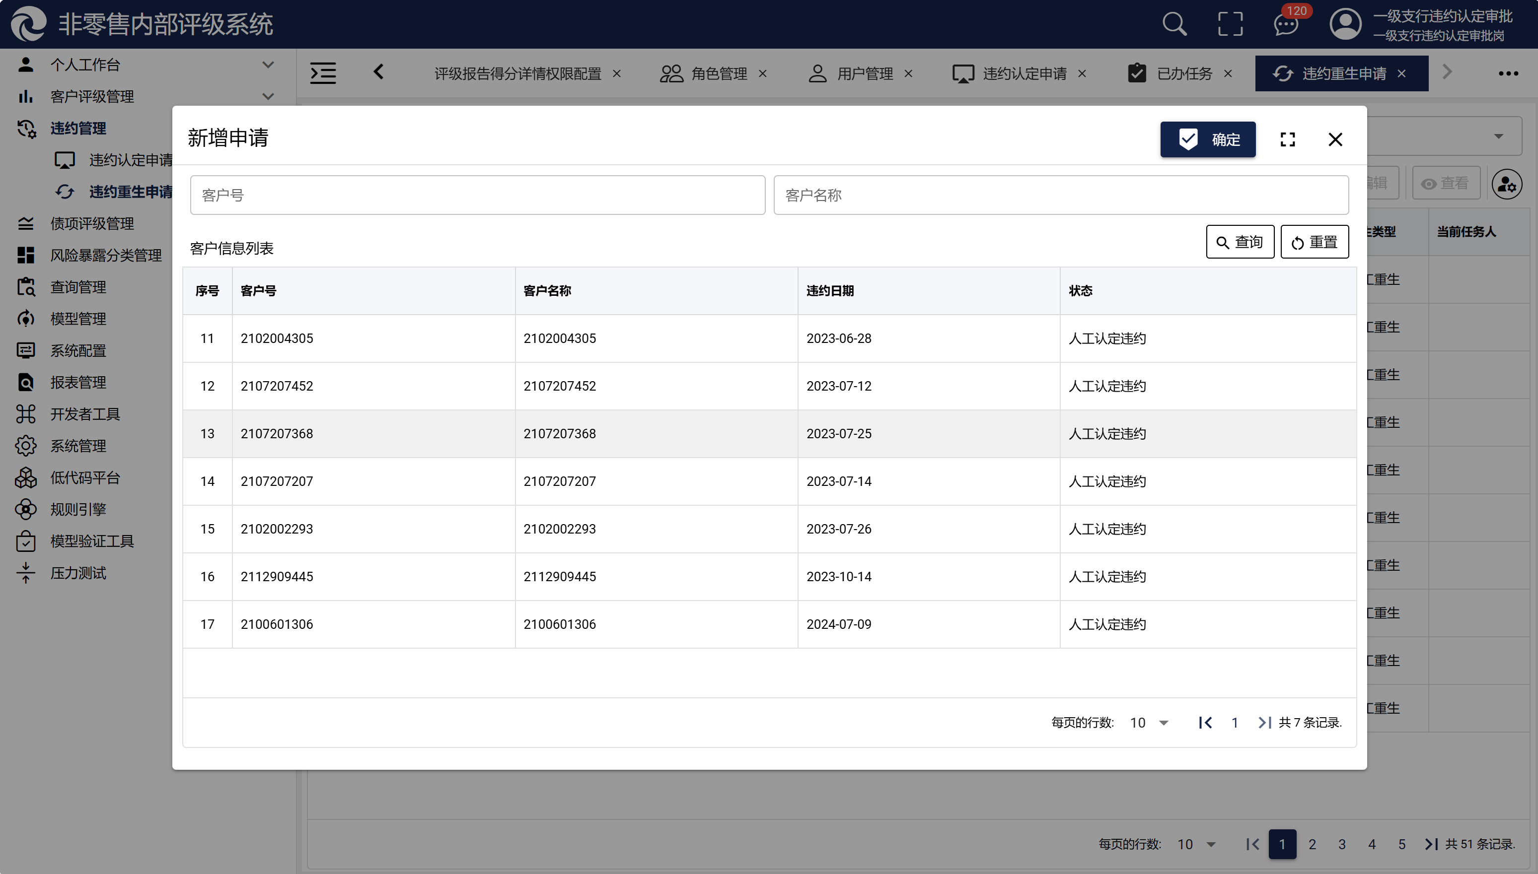Click the user avatar icon

click(1345, 25)
